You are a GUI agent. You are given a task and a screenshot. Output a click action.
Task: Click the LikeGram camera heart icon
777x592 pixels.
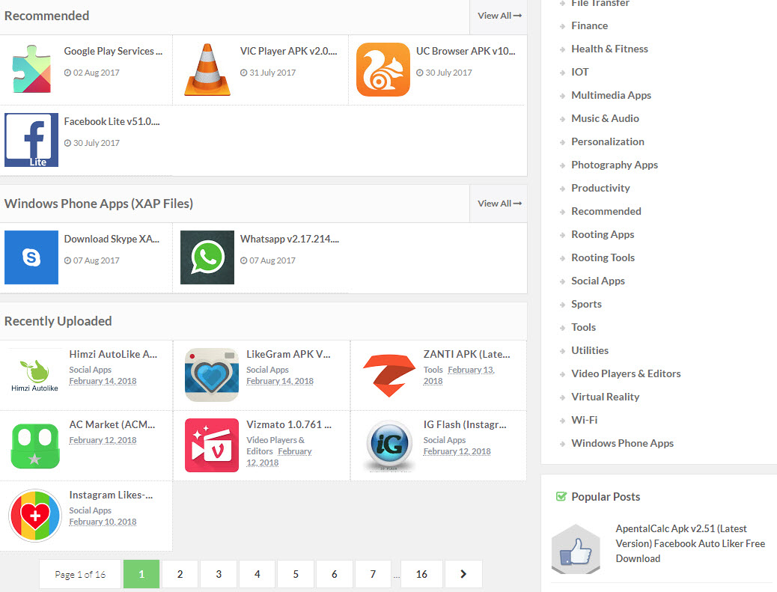pyautogui.click(x=212, y=375)
